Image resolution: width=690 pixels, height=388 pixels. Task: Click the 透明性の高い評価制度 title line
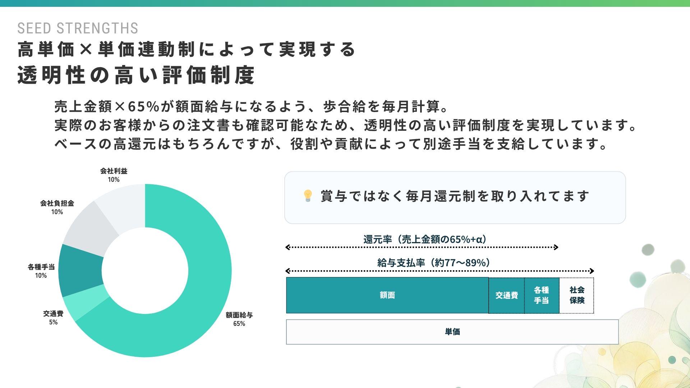pyautogui.click(x=136, y=75)
